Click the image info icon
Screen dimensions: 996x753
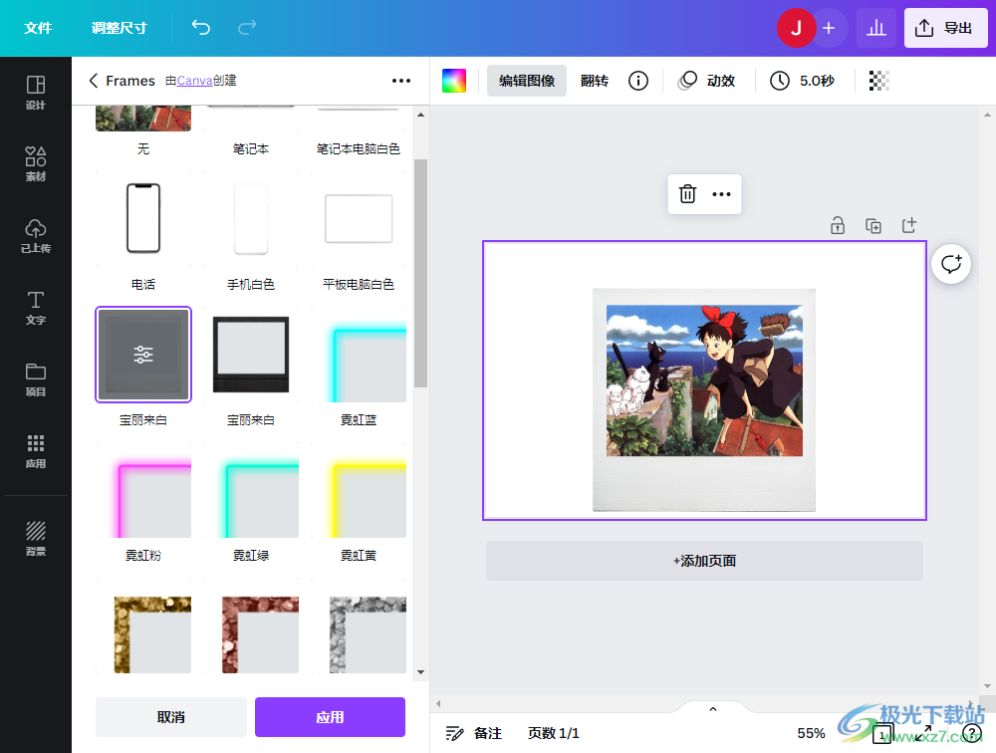tap(638, 81)
